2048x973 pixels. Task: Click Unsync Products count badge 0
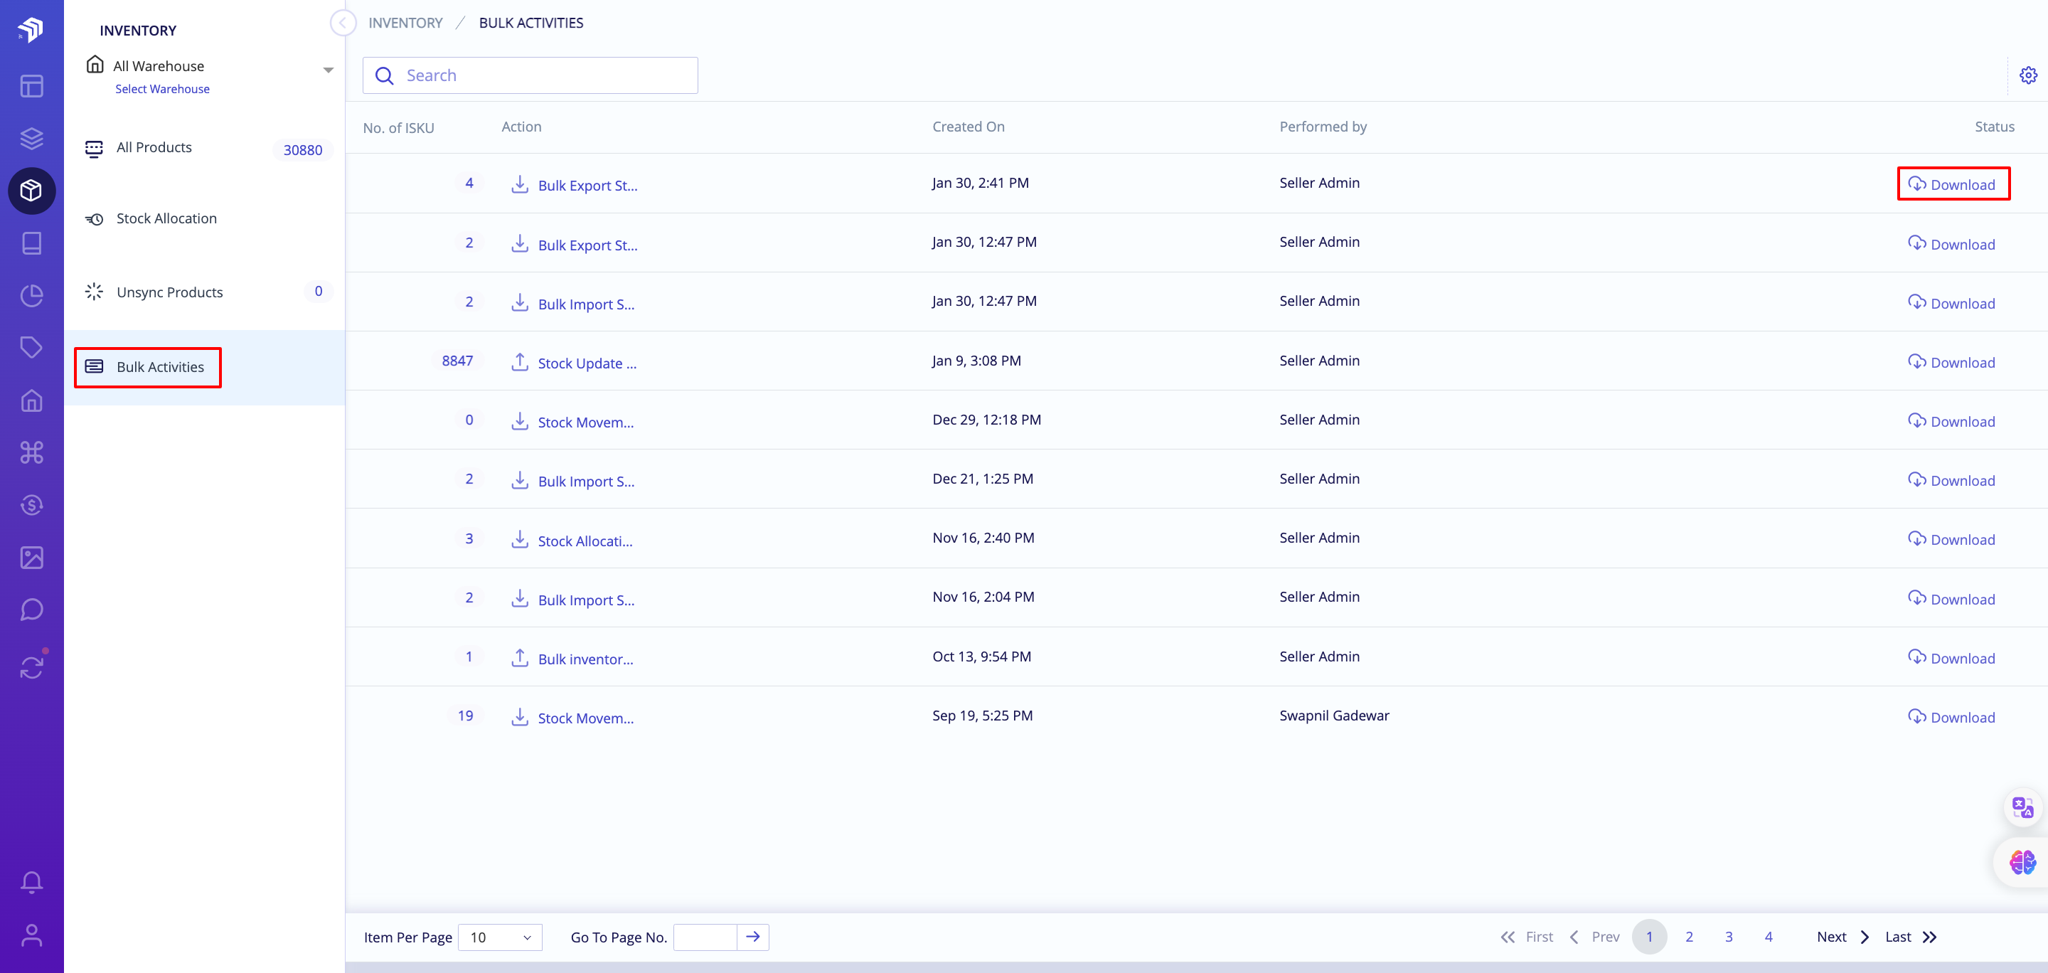(318, 291)
